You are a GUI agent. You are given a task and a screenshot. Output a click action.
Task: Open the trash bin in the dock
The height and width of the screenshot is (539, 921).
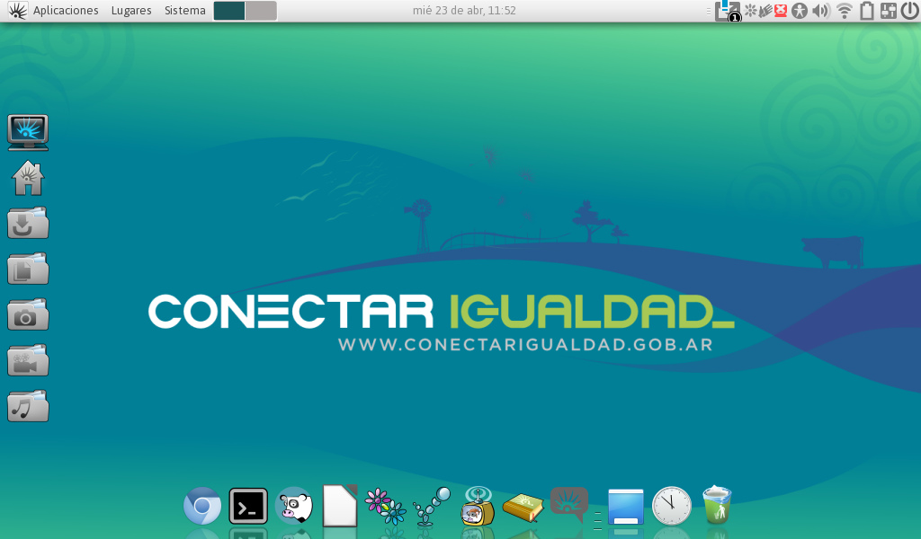pos(717,504)
